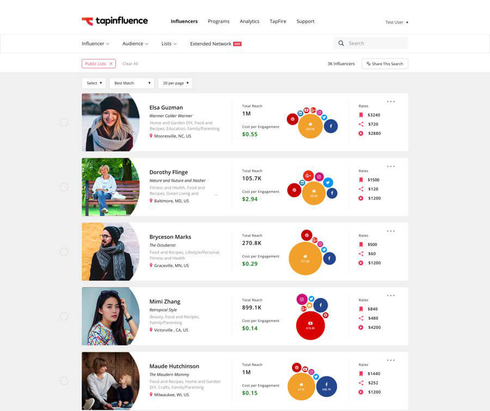Viewport: 490px width, 411px height.
Task: Select the radio button beside Elsa Guzman
Action: [64, 122]
